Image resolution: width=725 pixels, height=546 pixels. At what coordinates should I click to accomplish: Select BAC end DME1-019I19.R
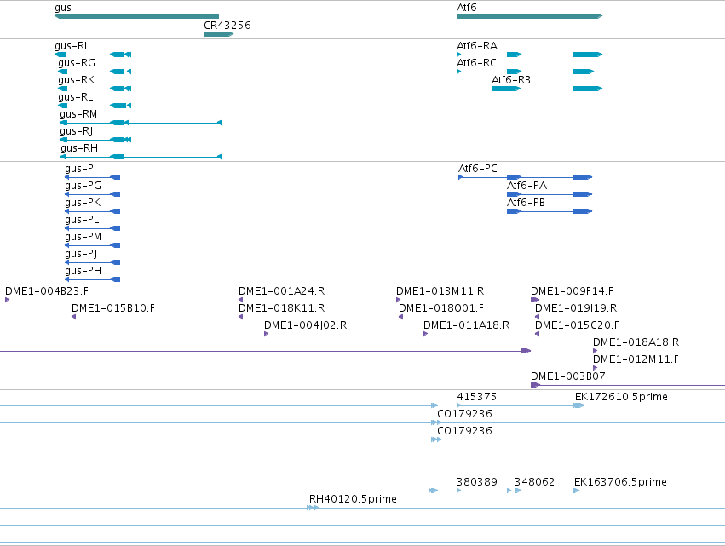[576, 309]
